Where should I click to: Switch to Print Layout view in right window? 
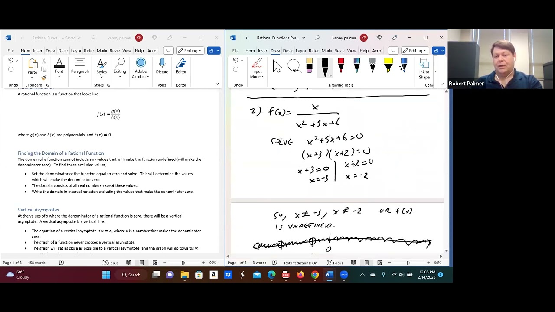click(366, 263)
